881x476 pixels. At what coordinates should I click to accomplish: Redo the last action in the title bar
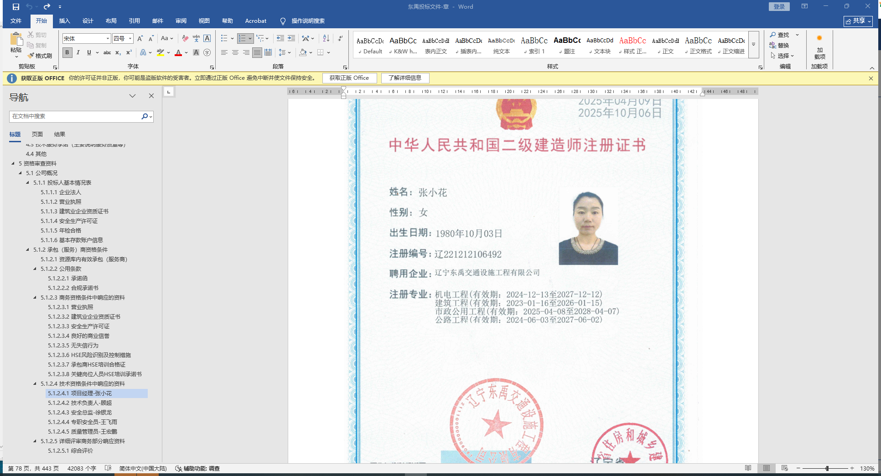point(47,7)
